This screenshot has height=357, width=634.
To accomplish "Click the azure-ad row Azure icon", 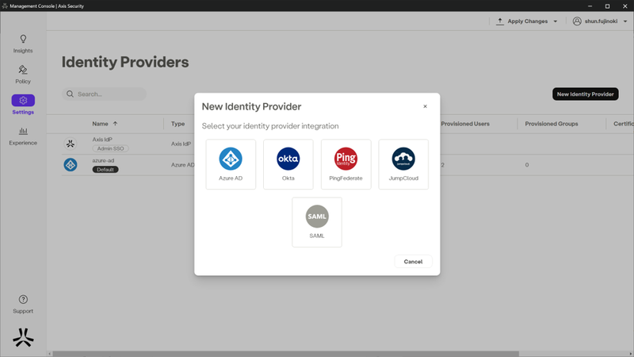I will [71, 165].
